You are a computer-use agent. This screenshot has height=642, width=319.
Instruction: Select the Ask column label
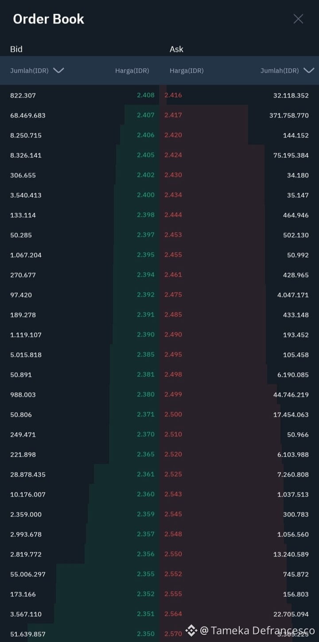(x=176, y=49)
